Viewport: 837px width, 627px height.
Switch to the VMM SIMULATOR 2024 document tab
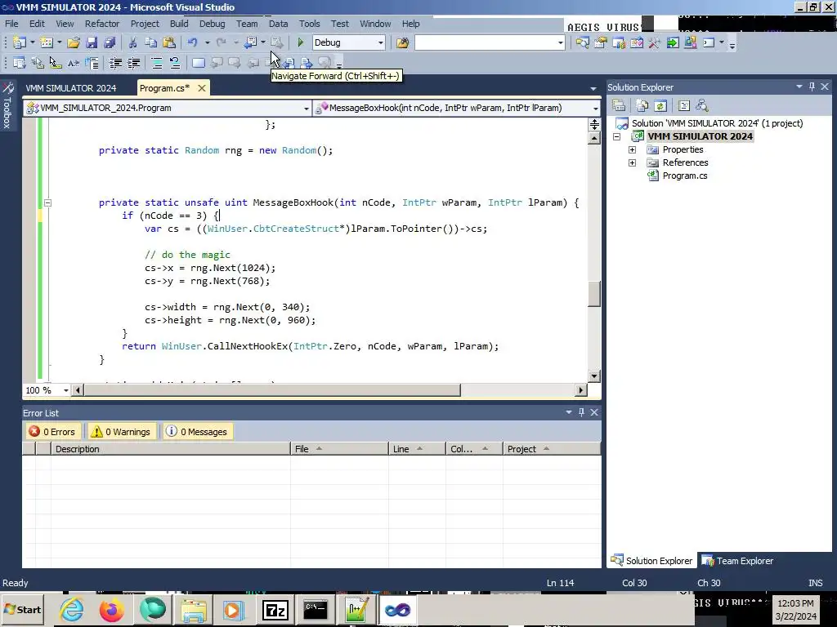(71, 88)
